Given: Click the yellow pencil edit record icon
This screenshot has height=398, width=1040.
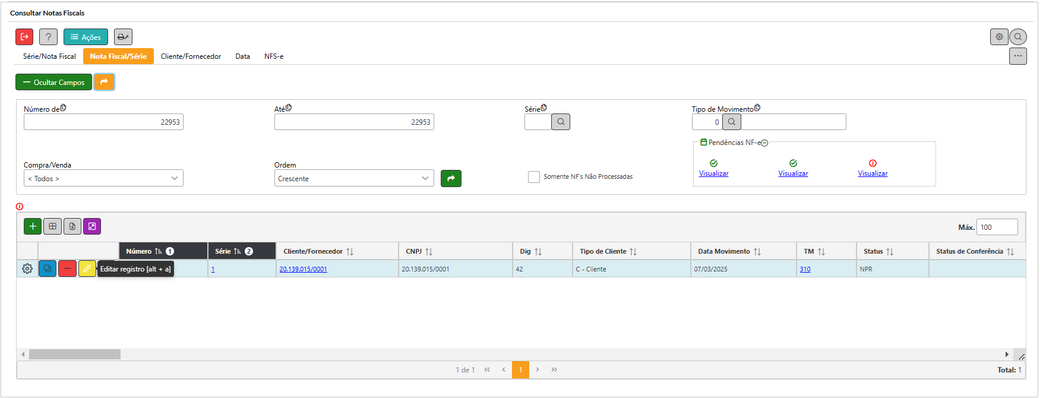Looking at the screenshot, I should (87, 269).
